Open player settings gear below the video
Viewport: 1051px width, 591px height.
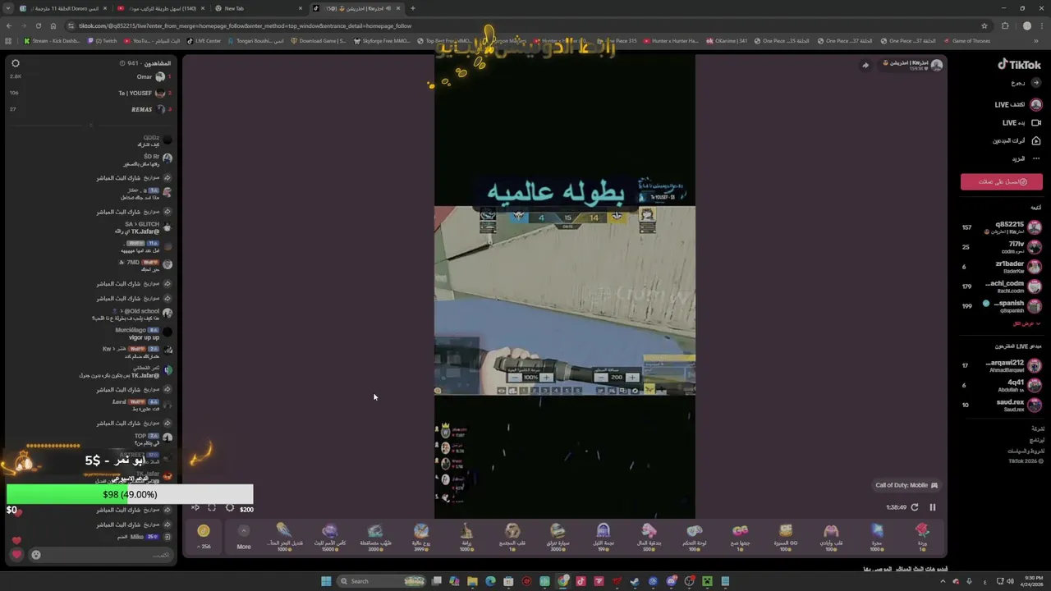[229, 508]
